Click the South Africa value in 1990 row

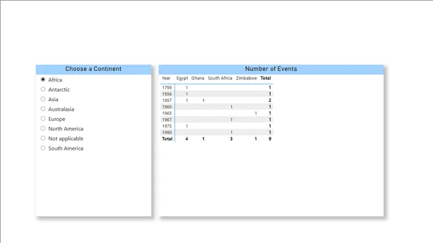231,132
